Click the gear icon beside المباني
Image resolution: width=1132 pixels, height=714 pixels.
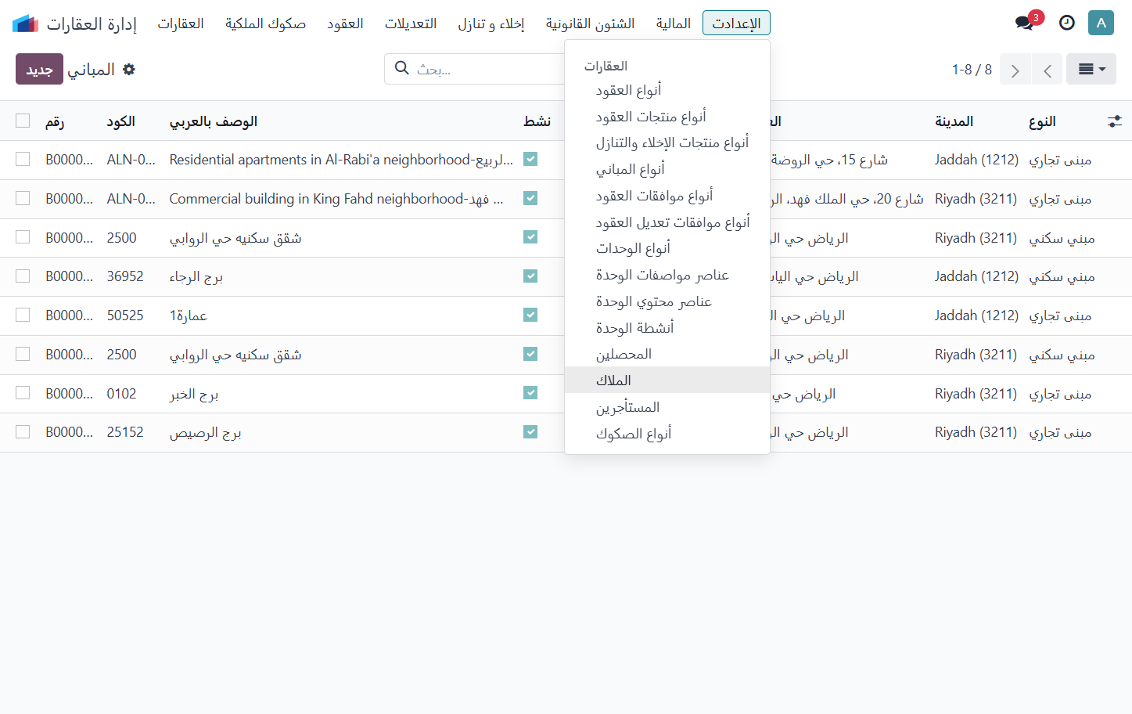(x=129, y=70)
